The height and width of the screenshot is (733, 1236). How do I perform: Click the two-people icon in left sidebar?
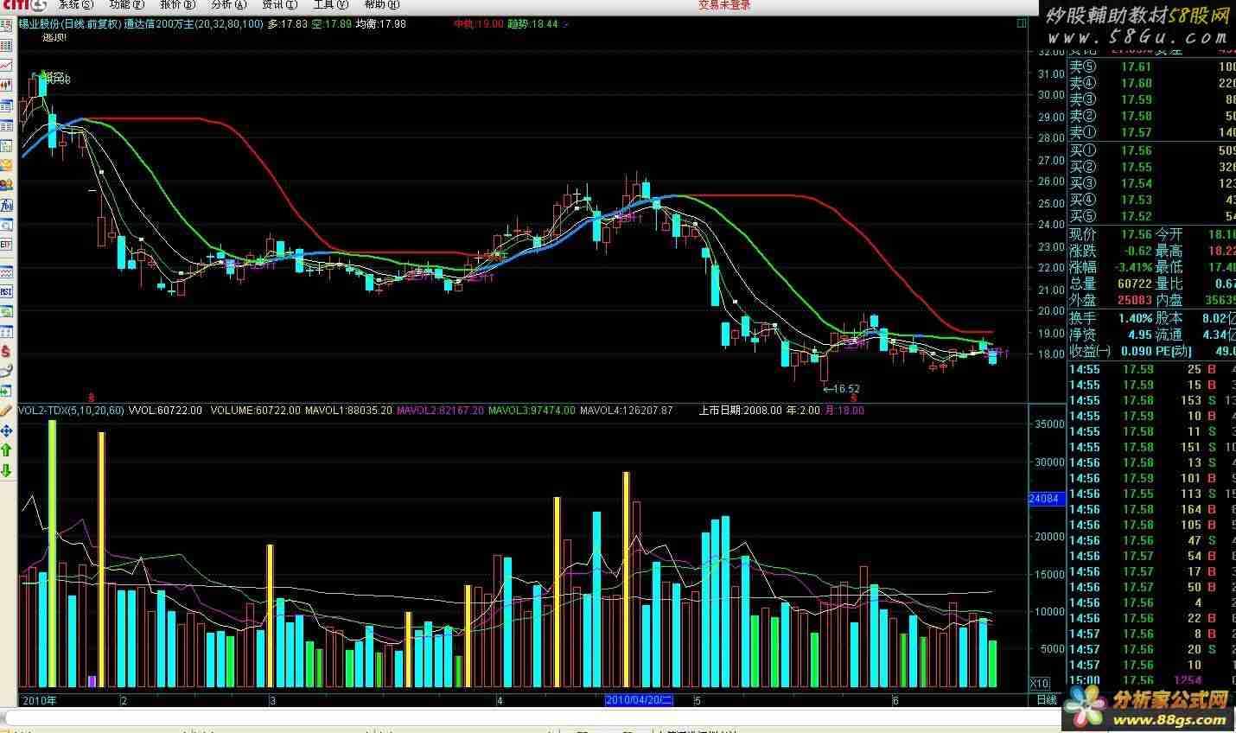point(7,185)
